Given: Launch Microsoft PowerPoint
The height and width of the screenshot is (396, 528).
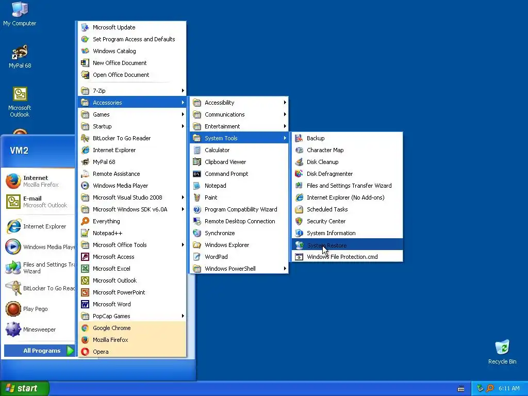Looking at the screenshot, I should [132, 292].
